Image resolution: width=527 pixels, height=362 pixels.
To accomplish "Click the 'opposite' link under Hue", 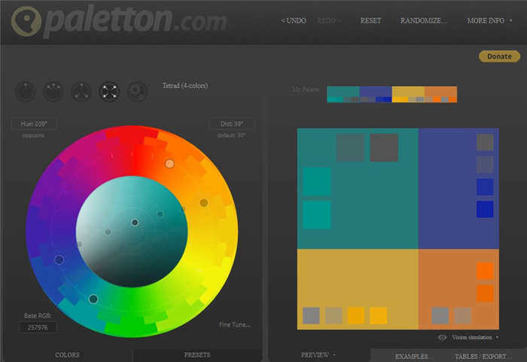I will pyautogui.click(x=33, y=135).
